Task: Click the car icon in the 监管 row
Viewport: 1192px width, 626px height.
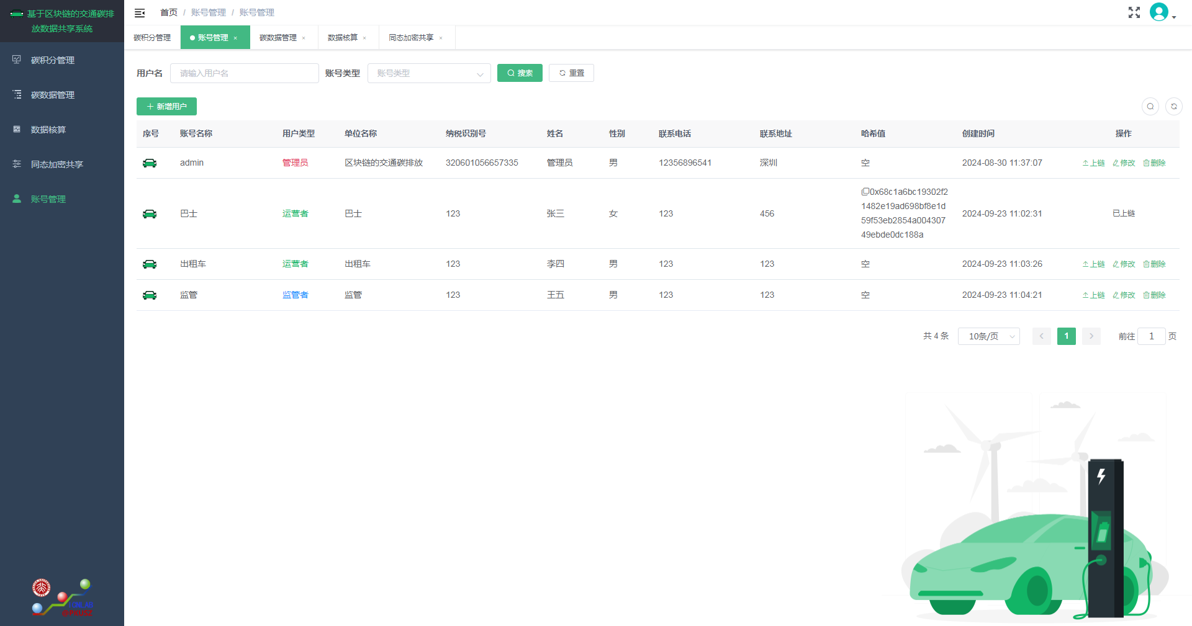Action: click(150, 295)
